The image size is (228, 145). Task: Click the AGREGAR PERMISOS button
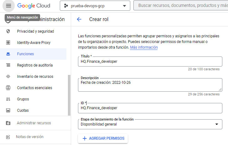click(103, 138)
